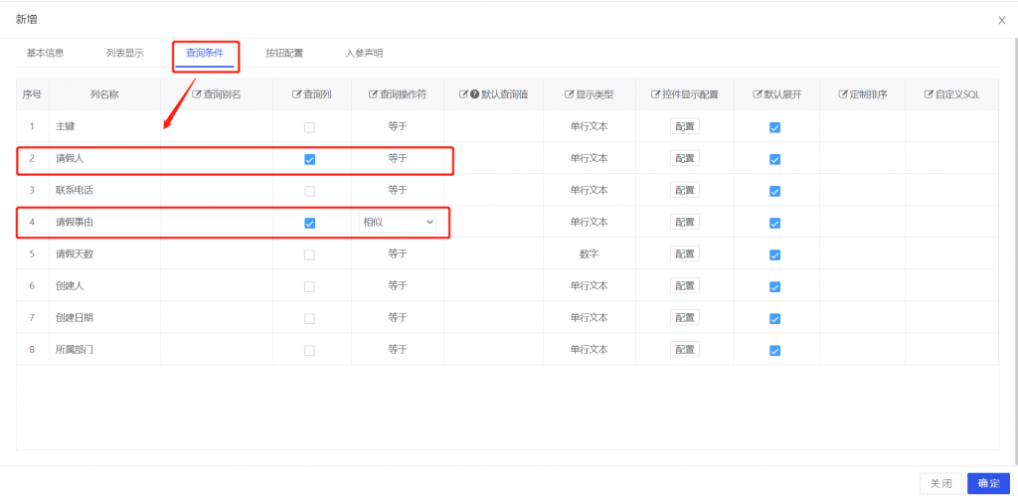The width and height of the screenshot is (1018, 500).
Task: Click edit icon beside 查询别名 header
Action: [x=197, y=94]
